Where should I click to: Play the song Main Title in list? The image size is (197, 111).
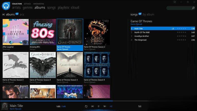(x=163, y=29)
